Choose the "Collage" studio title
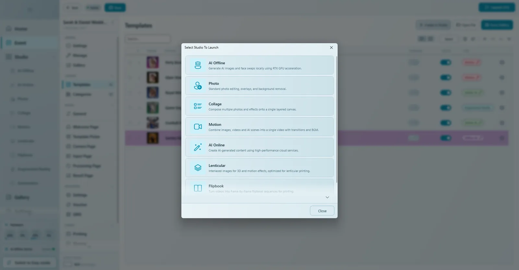 point(215,104)
